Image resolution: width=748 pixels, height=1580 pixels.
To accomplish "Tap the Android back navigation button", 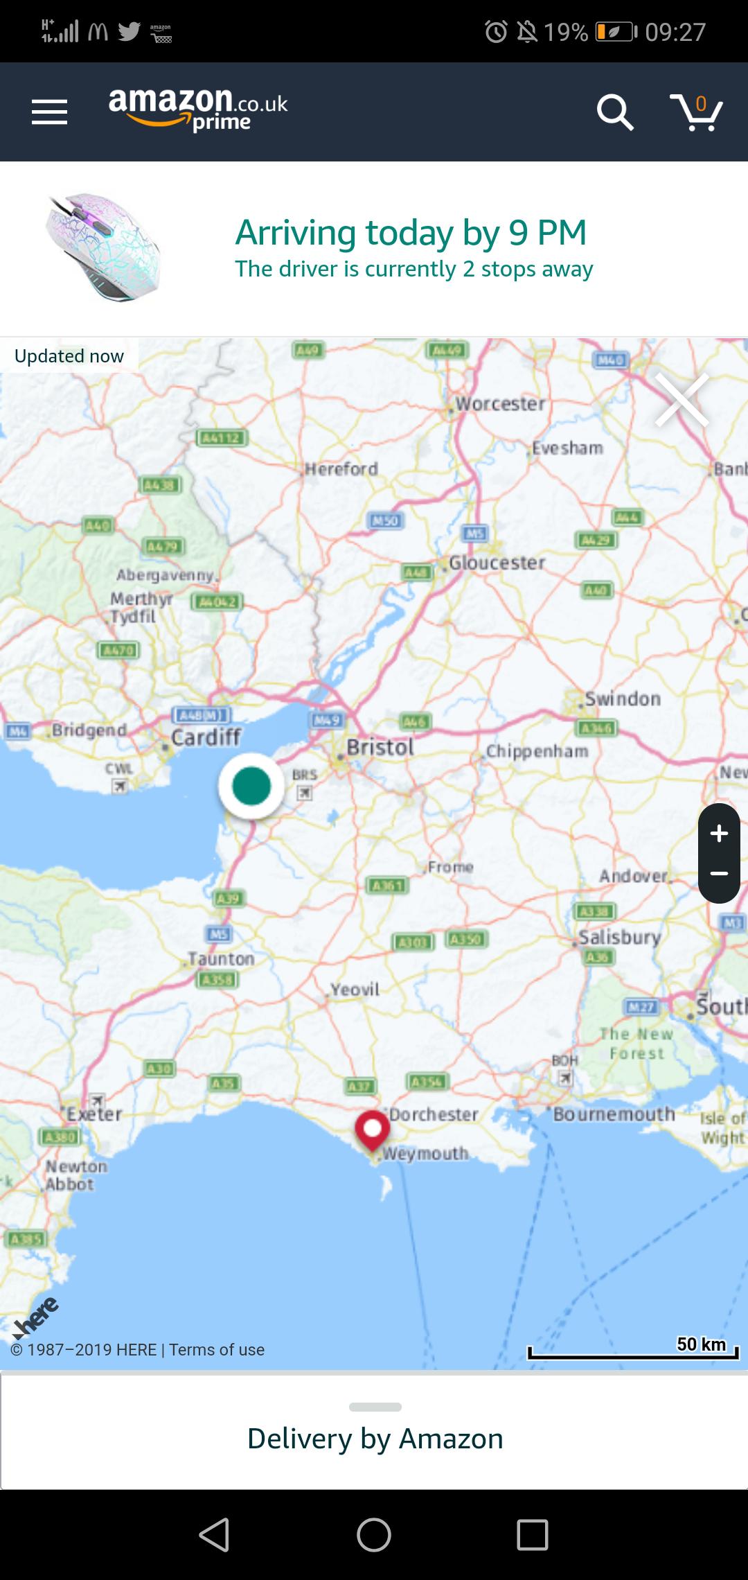I will [x=214, y=1534].
